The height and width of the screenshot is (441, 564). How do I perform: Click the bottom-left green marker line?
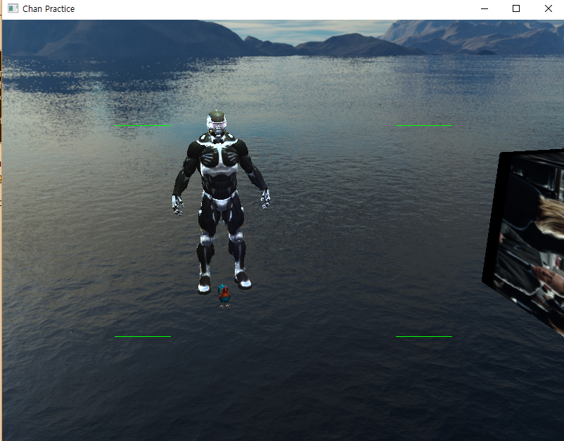(x=143, y=336)
